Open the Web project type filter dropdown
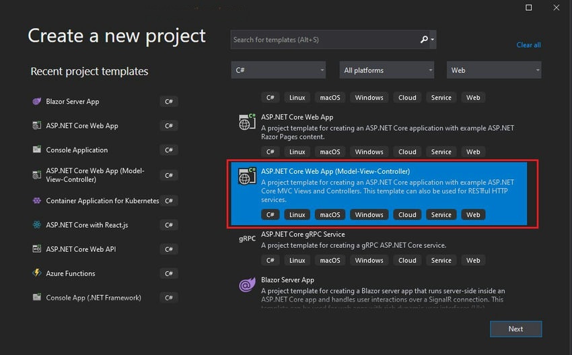 (x=494, y=70)
